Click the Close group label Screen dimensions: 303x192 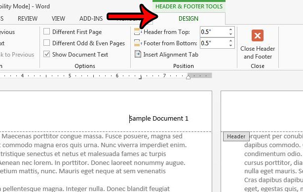tap(258, 66)
